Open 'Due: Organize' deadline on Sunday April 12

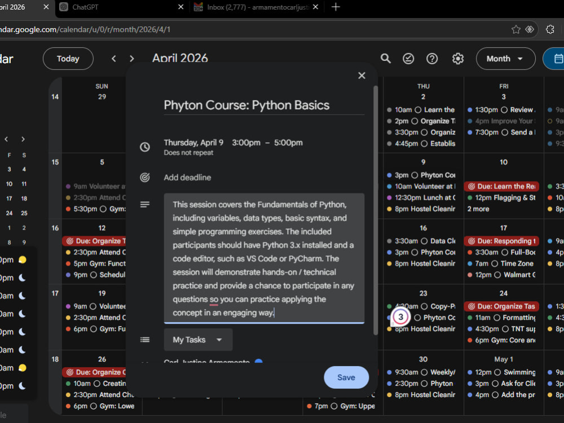(94, 241)
